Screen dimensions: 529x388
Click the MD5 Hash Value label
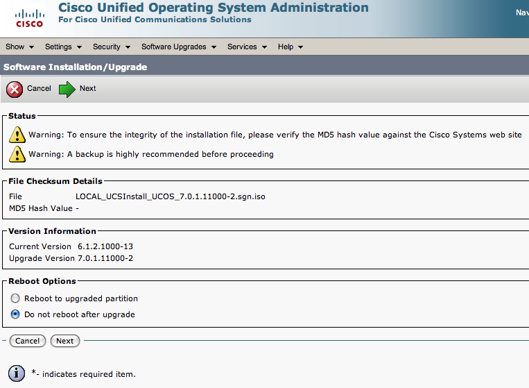pos(41,208)
